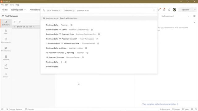Expand the Bloom Git Api Test collection
Viewport: 198px width, 111px height.
[15, 27]
